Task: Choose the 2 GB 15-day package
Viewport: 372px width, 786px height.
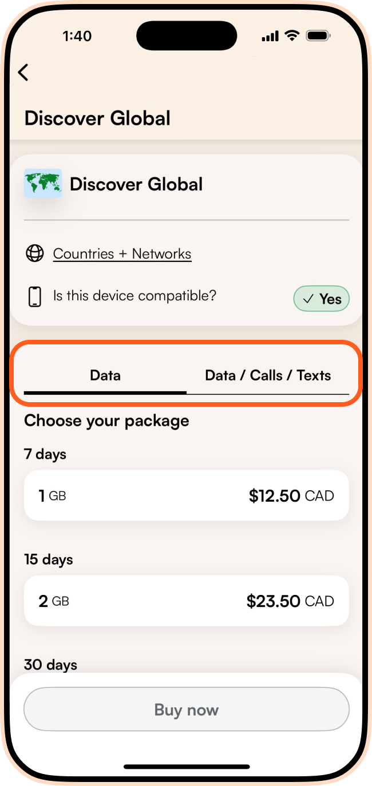Action: coord(186,601)
